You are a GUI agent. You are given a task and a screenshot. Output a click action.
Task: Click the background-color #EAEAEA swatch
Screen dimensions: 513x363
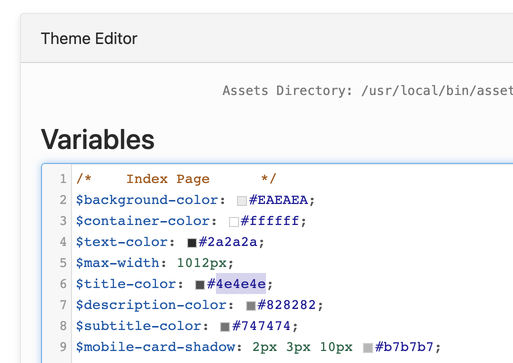[x=241, y=199]
